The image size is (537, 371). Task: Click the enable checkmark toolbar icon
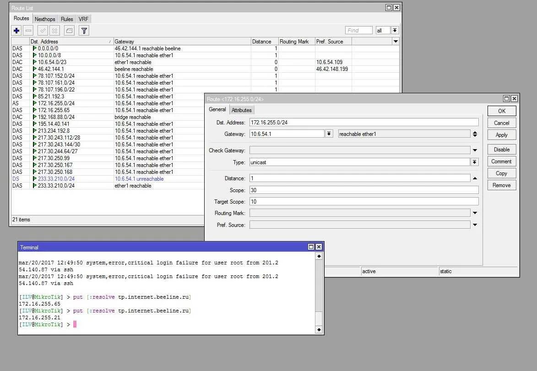43,31
